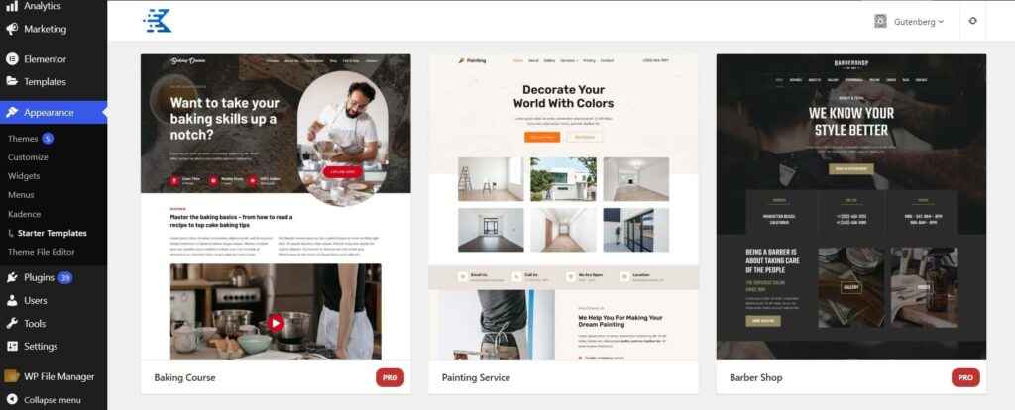This screenshot has height=410, width=1015.
Task: Click the Elementor sidebar icon
Action: click(12, 58)
